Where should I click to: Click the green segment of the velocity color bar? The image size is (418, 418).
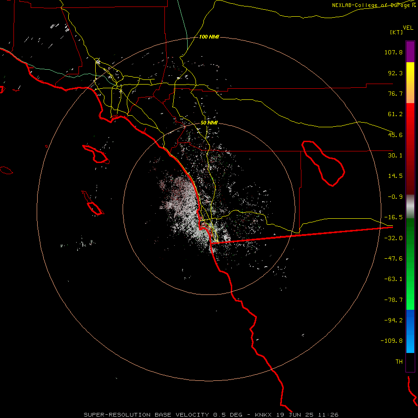[410, 264]
